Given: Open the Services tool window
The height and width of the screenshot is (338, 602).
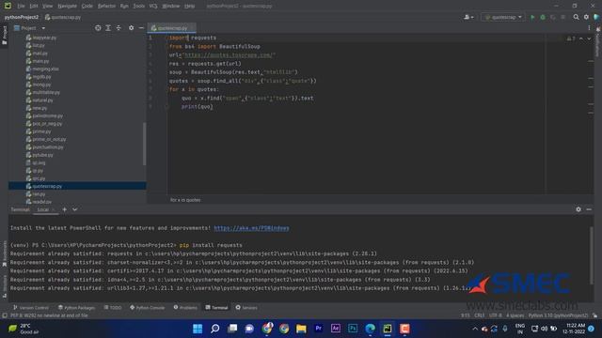Looking at the screenshot, I should [246, 308].
